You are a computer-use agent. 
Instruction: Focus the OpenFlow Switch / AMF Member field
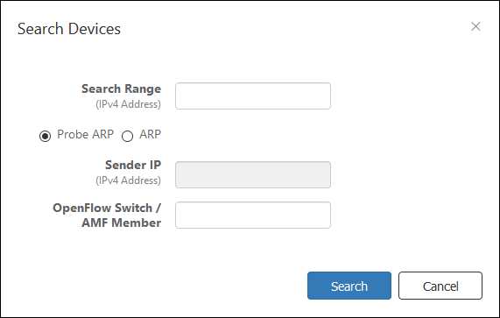click(x=253, y=215)
